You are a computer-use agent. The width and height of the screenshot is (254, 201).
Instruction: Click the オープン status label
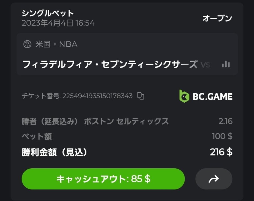(217, 18)
